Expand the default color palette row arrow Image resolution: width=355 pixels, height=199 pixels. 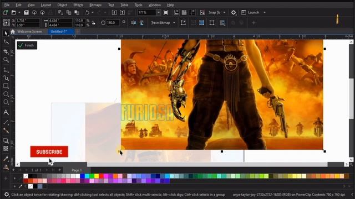click(x=15, y=178)
